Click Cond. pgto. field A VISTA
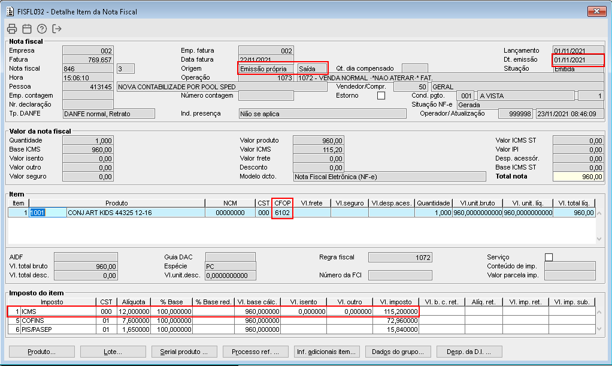 (x=526, y=96)
